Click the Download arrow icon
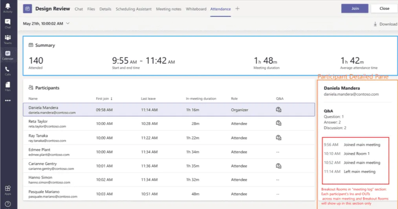 (x=375, y=24)
